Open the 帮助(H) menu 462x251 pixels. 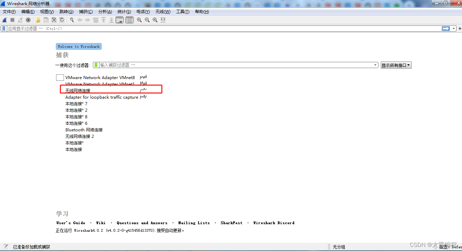202,12
